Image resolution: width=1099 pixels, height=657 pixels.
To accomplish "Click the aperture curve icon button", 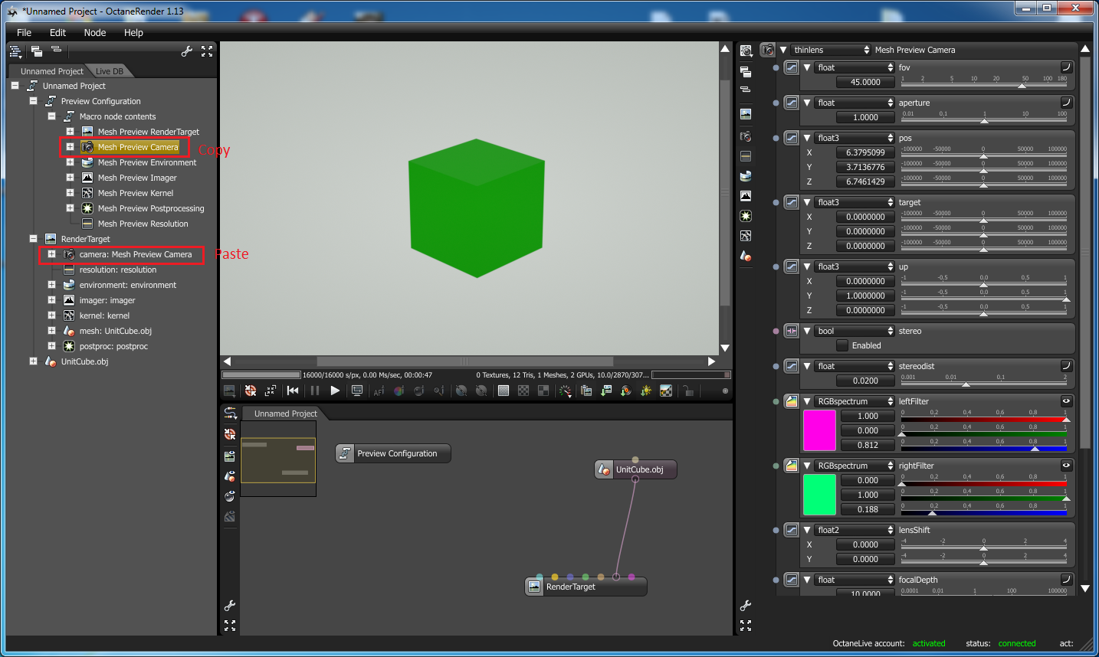I will (792, 103).
